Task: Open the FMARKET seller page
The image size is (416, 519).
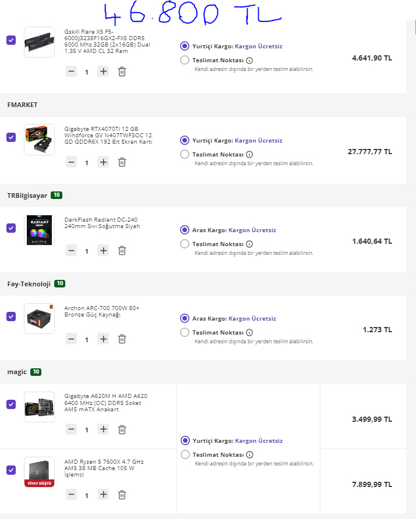Action: (22, 105)
